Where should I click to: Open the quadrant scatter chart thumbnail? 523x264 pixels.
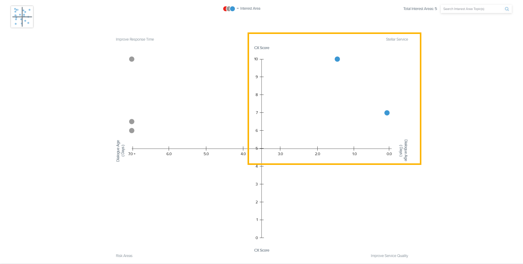[x=22, y=17]
